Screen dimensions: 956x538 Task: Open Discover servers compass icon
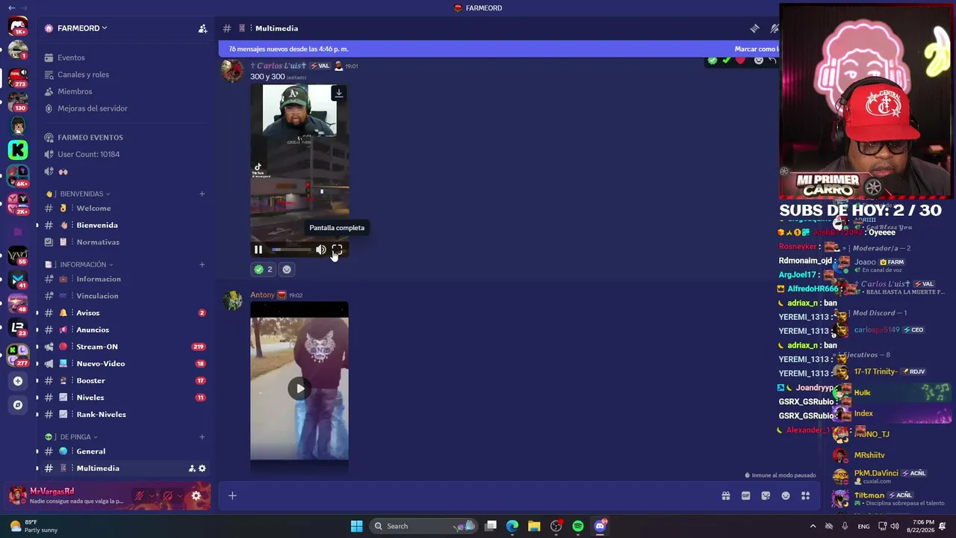[x=18, y=405]
